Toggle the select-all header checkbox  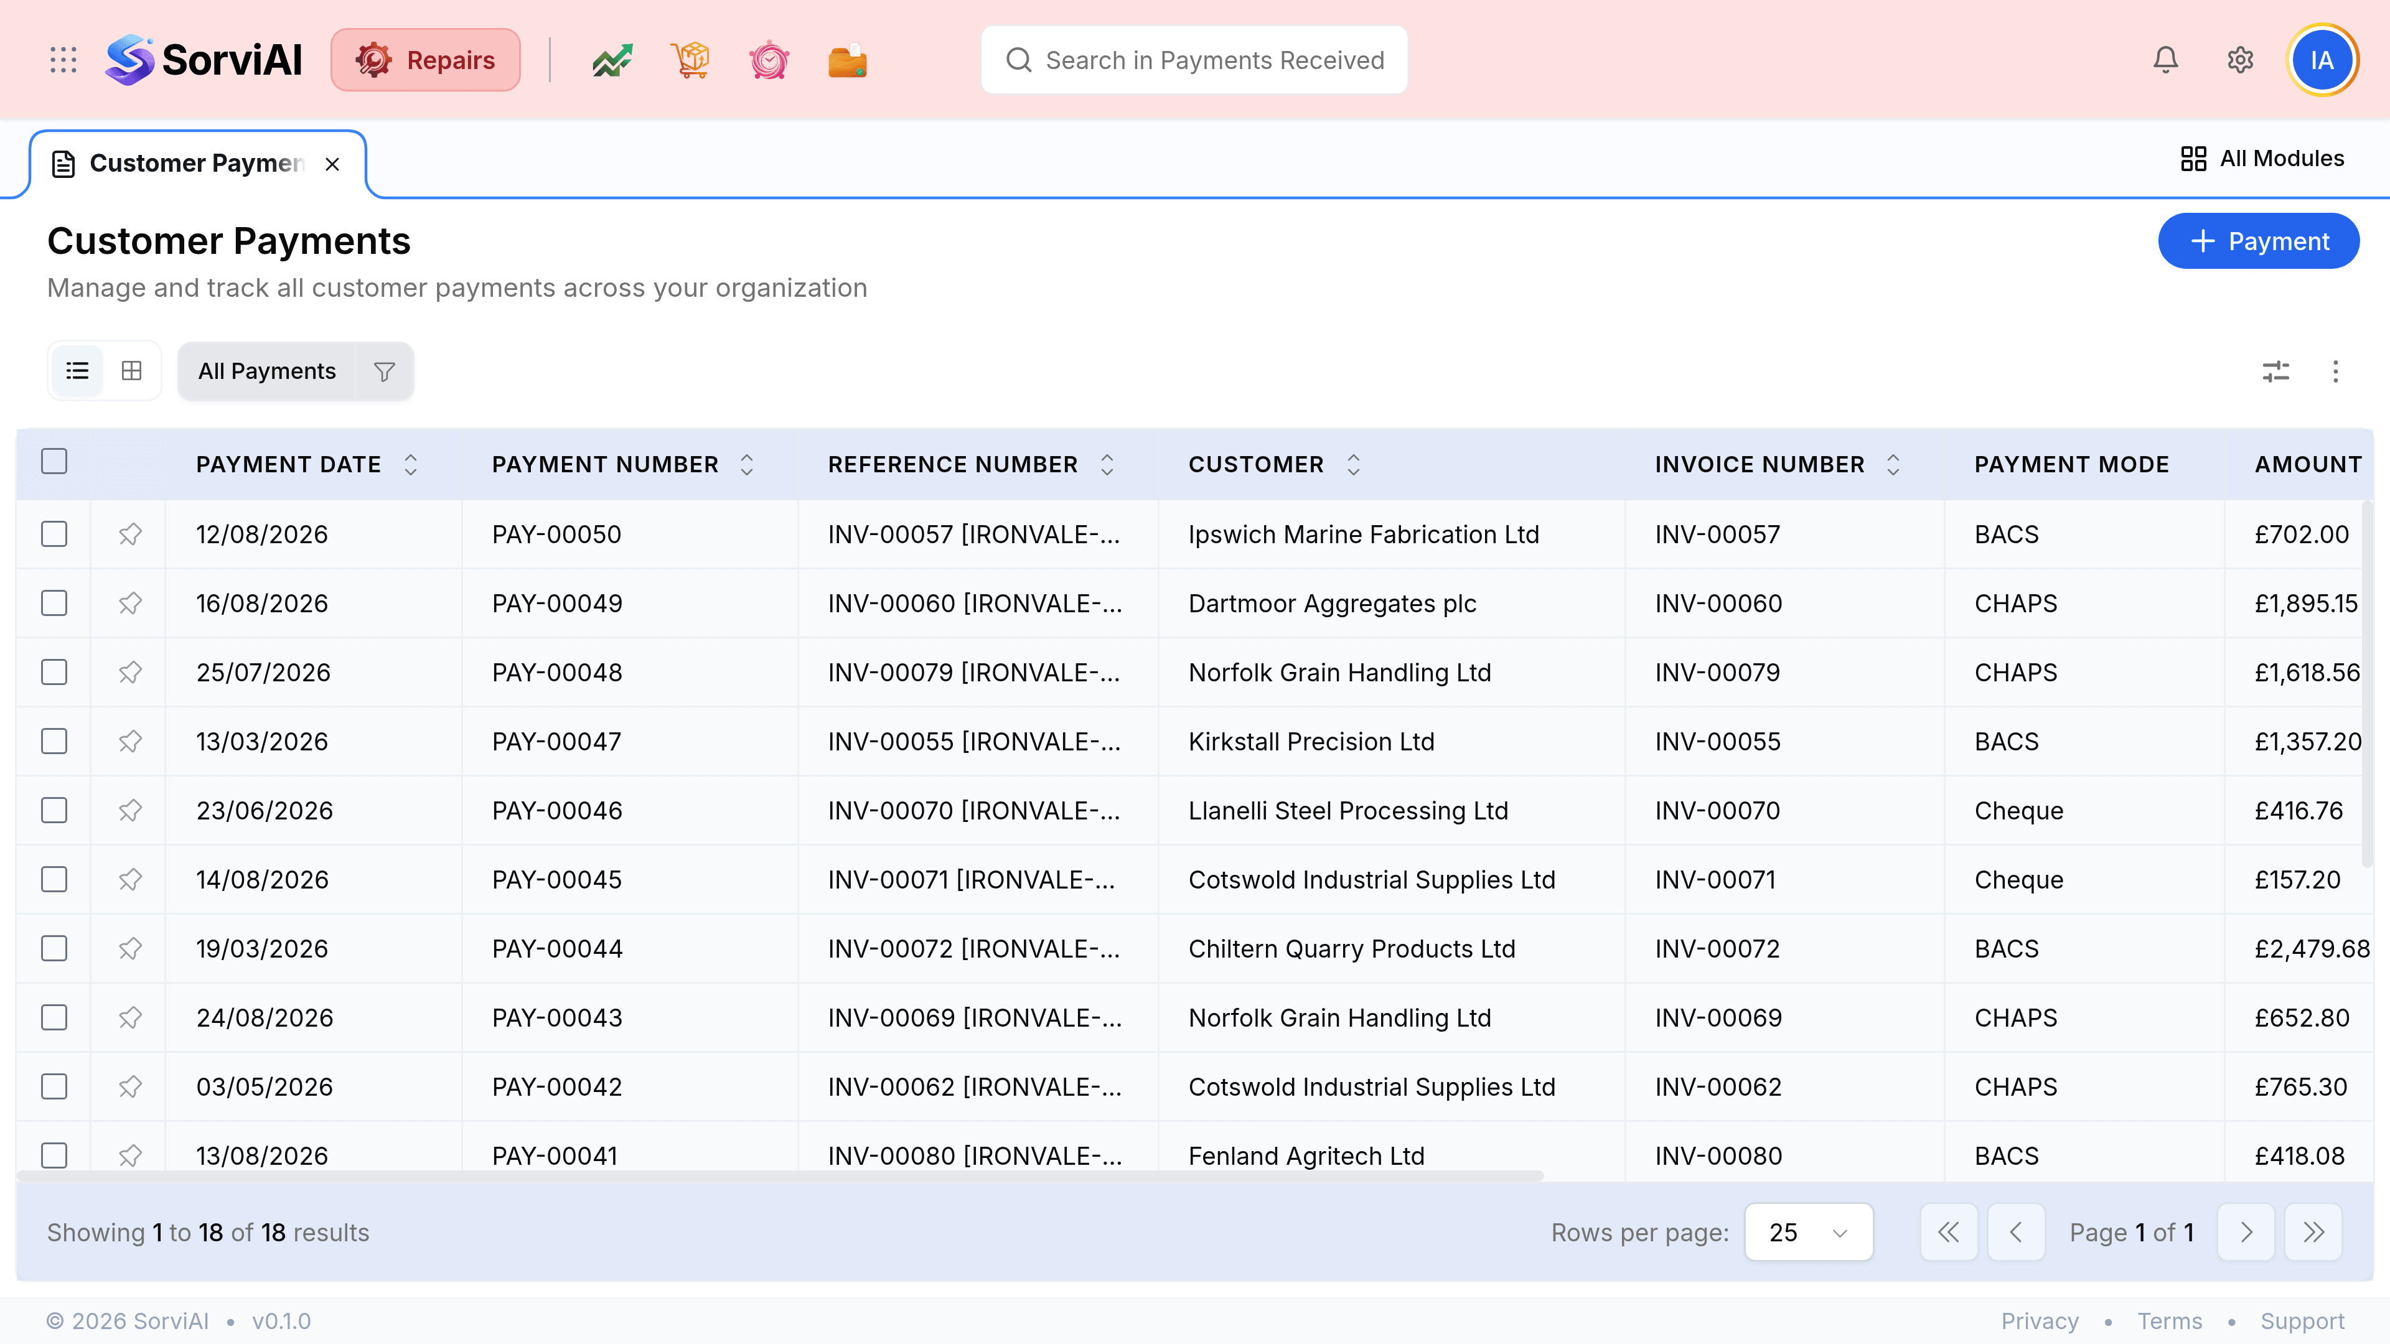(54, 461)
